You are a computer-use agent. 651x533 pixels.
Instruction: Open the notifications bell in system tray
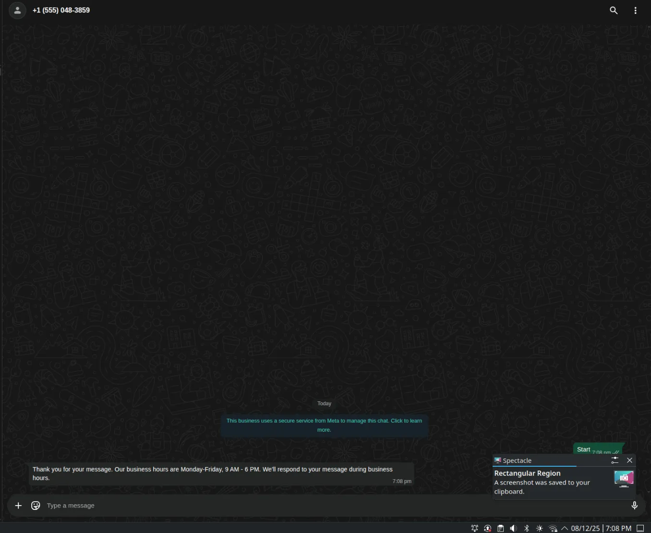[x=474, y=528]
